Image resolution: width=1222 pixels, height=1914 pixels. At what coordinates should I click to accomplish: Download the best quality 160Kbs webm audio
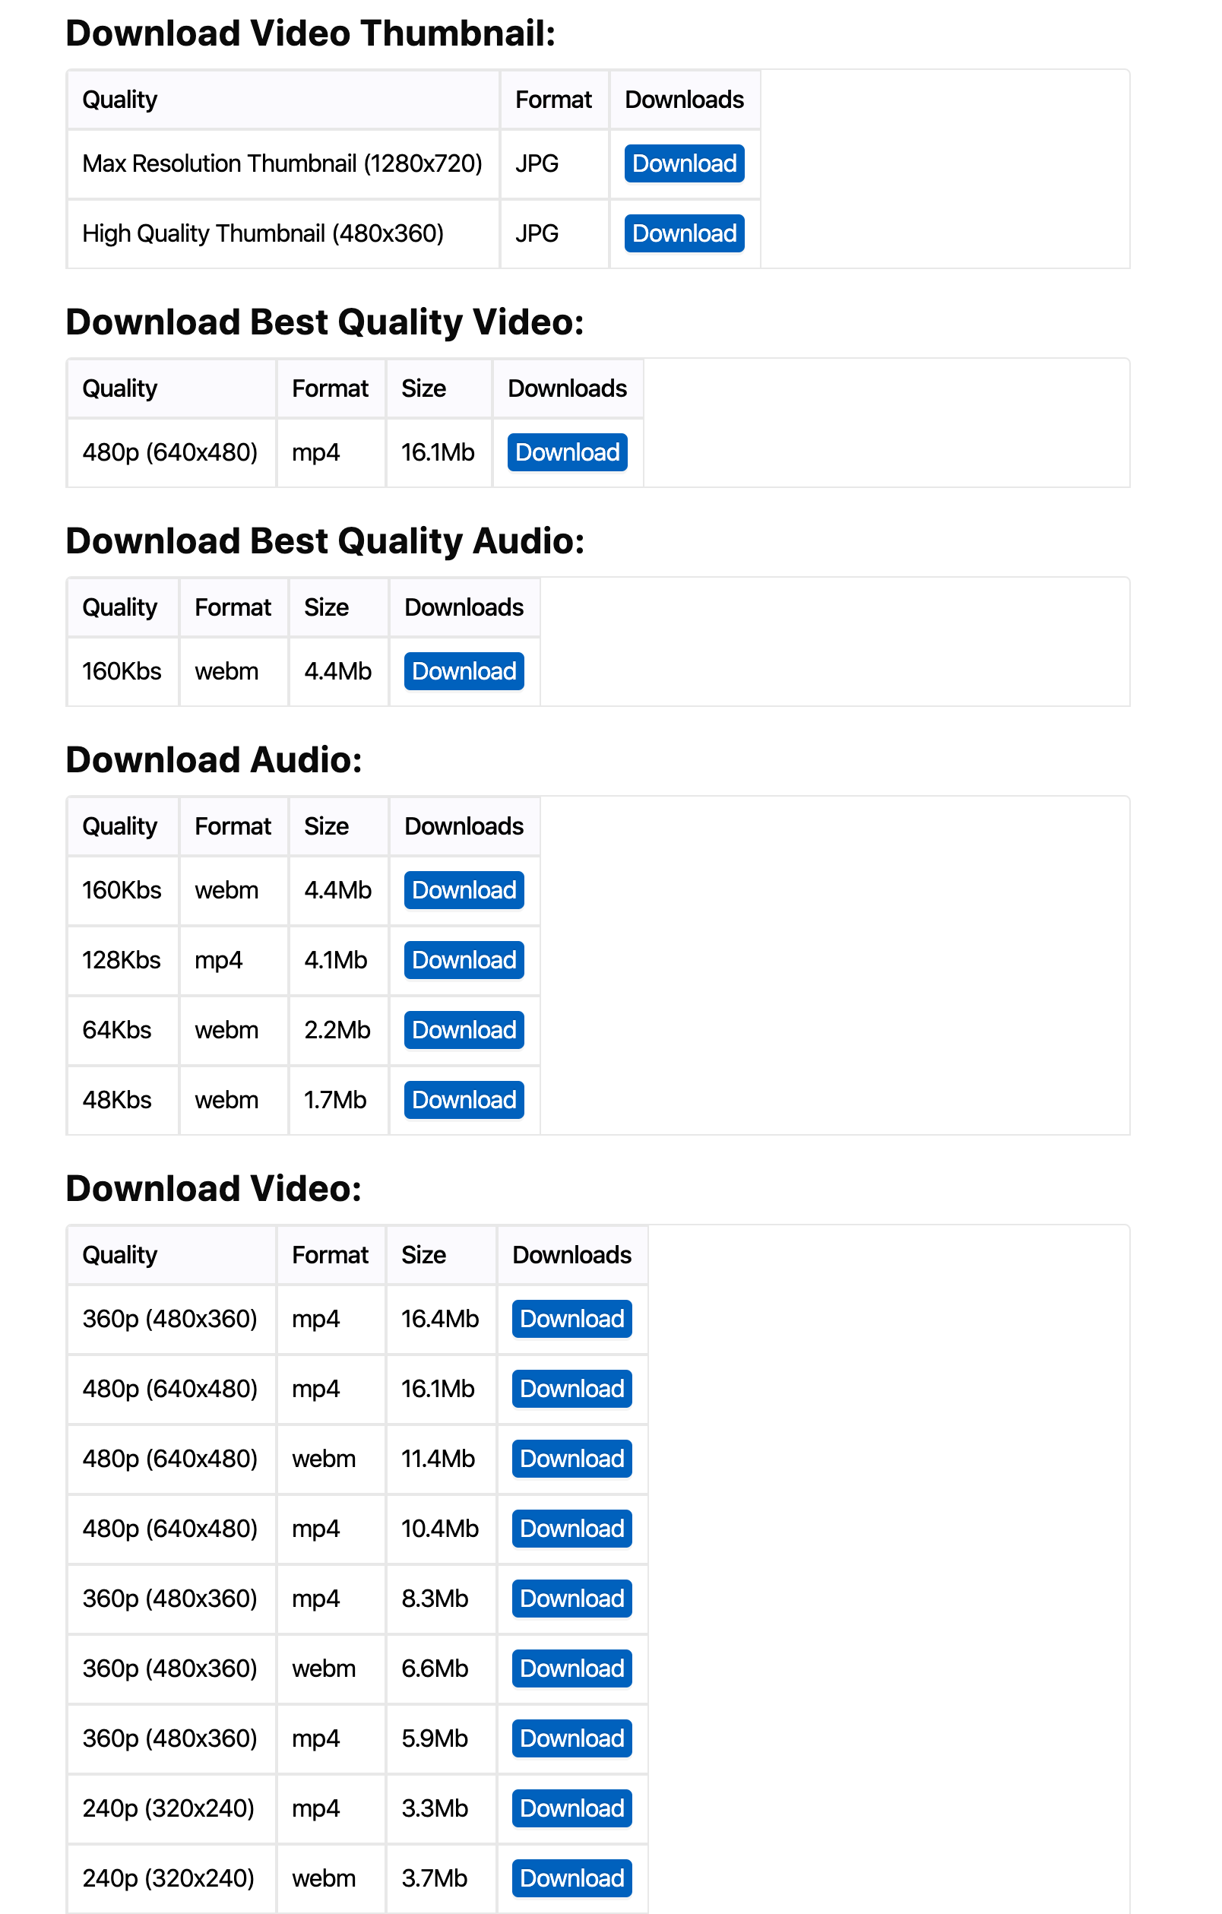click(x=464, y=672)
